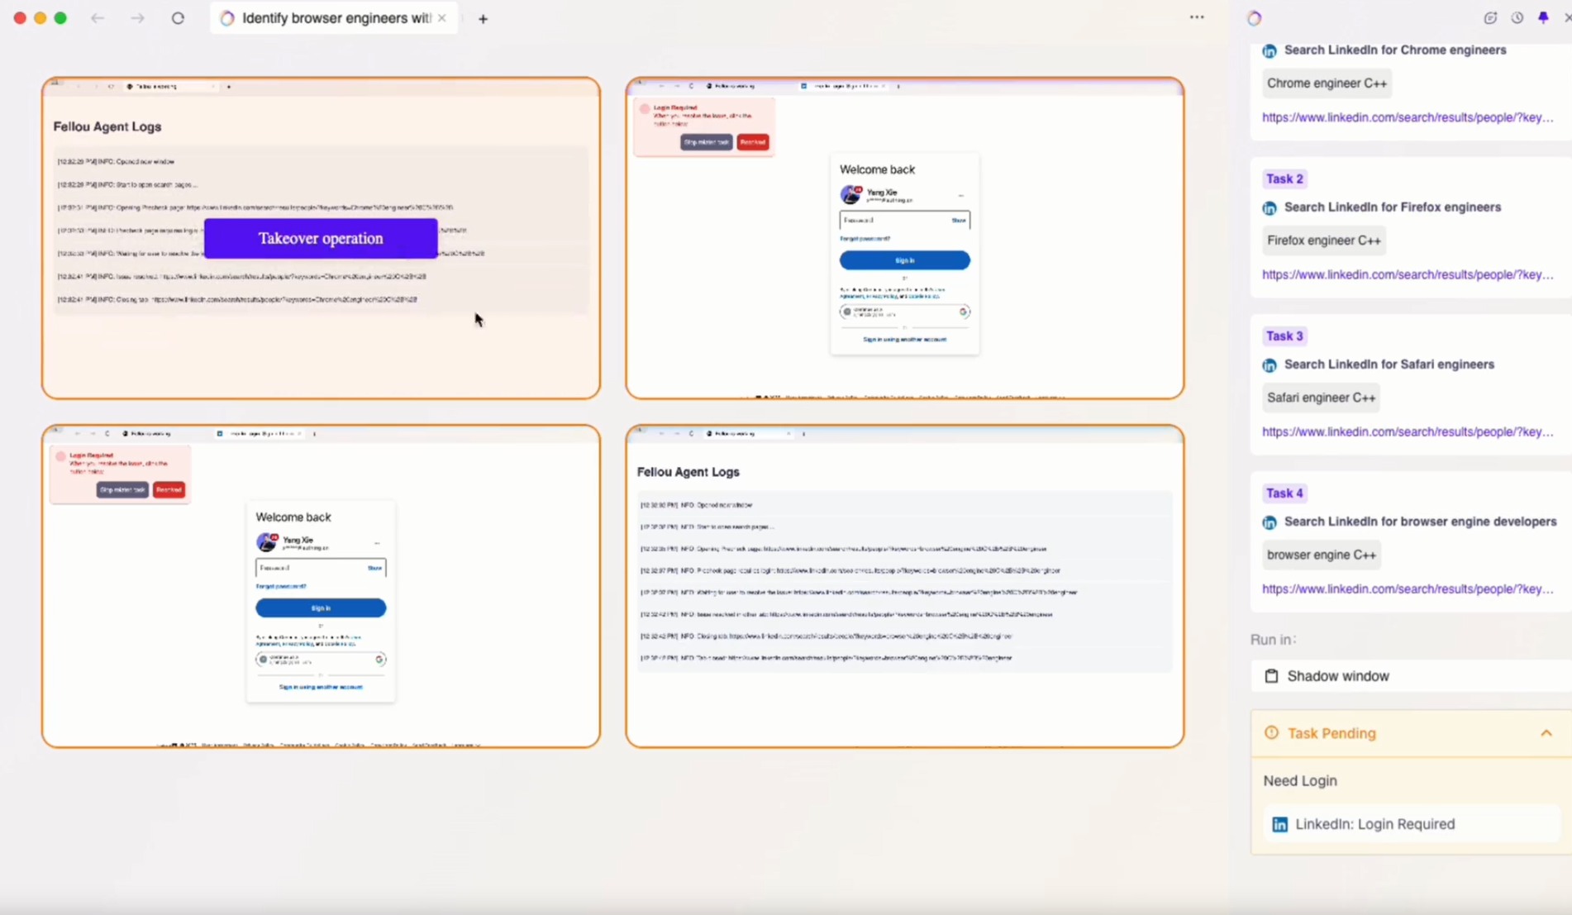The height and width of the screenshot is (915, 1572).
Task: Click 'Forgot password?' in upper-right login window
Action: point(865,238)
